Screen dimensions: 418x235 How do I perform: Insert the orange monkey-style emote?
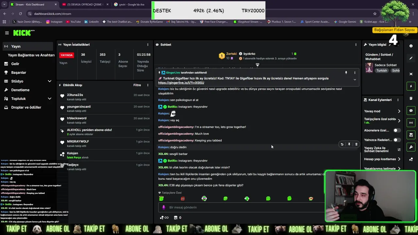point(311,198)
